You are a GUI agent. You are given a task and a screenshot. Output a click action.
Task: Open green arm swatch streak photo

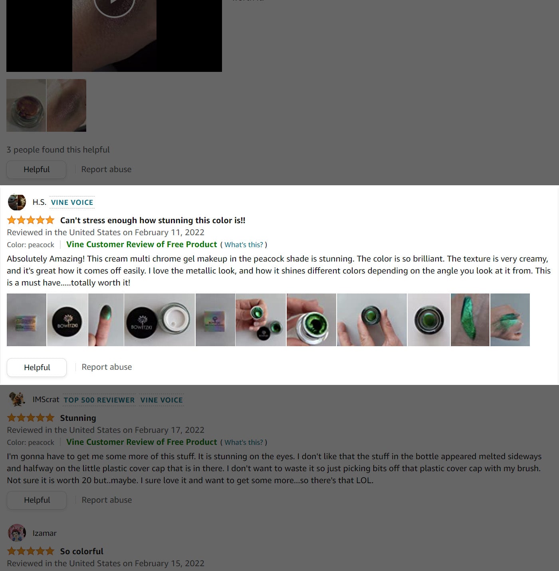tap(470, 320)
